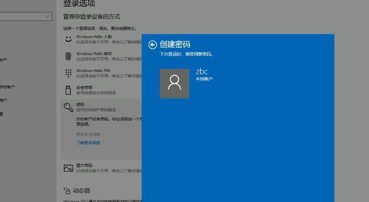Click the 本地帐户 label under zbc
The width and height of the screenshot is (369, 202).
tap(204, 79)
